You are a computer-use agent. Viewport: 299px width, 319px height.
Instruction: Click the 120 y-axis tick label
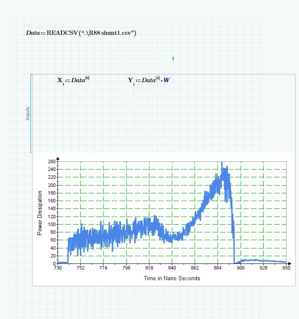click(x=52, y=217)
